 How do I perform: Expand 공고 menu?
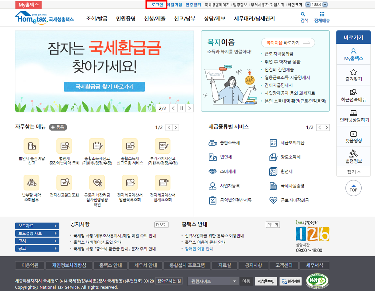[x=37, y=248]
